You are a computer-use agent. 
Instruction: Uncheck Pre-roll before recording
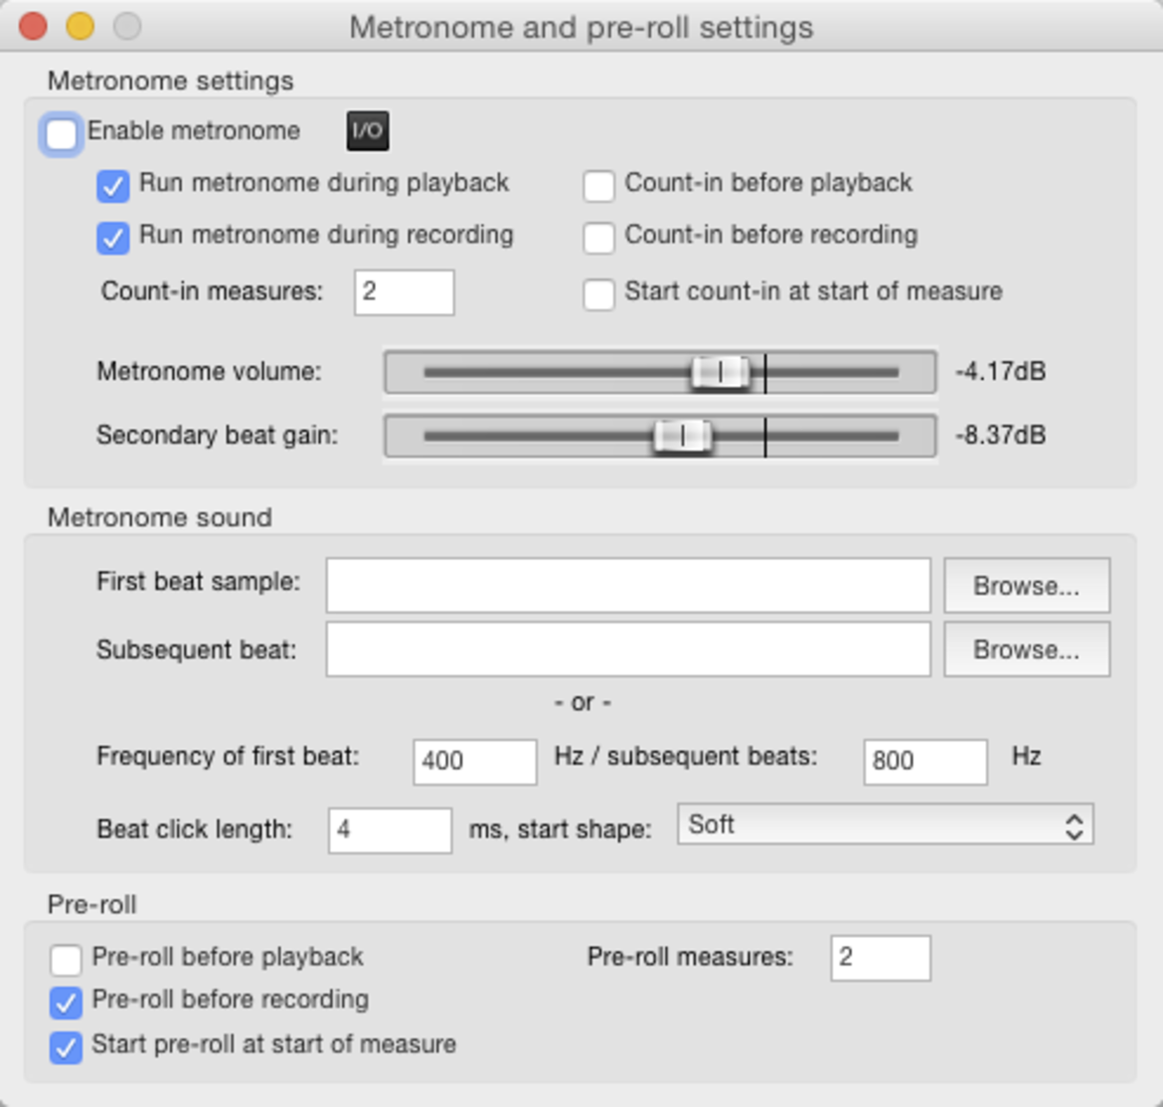click(x=66, y=1003)
